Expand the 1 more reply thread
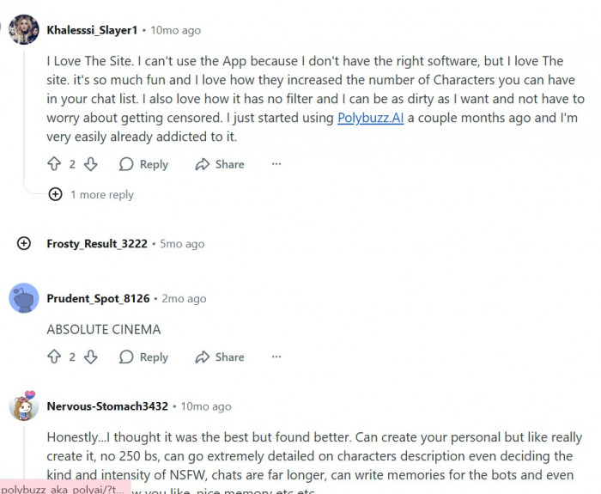 [x=56, y=195]
